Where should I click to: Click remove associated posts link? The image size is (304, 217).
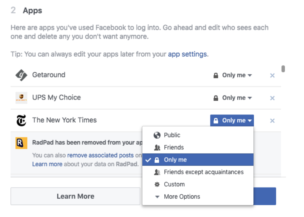click(x=101, y=155)
